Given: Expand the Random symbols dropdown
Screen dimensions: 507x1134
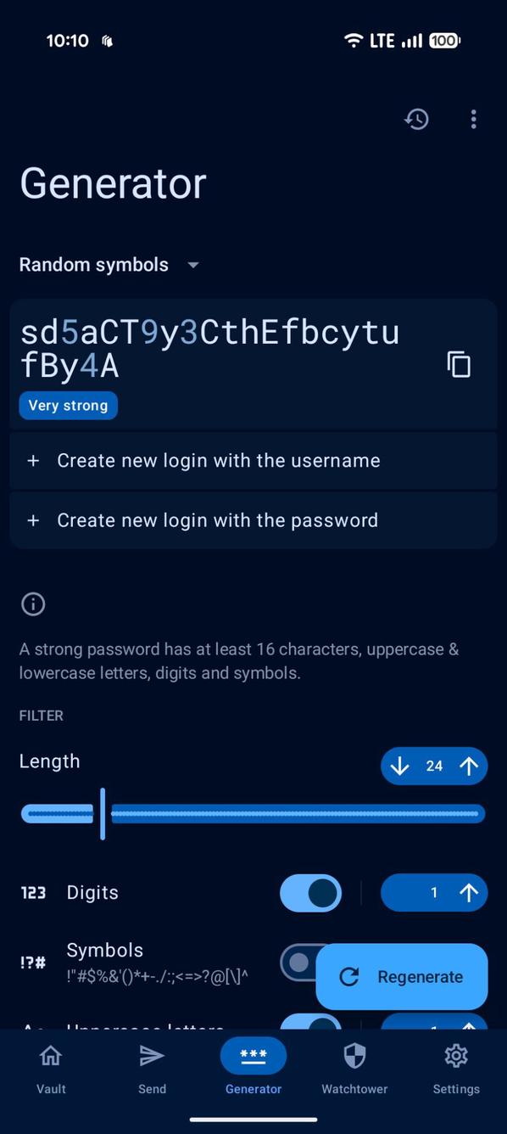Looking at the screenshot, I should point(110,265).
